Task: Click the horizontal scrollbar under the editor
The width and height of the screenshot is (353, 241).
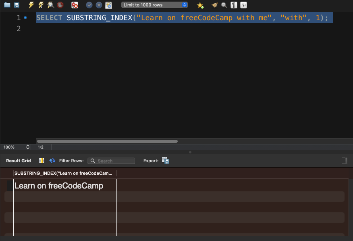Action: click(x=107, y=141)
